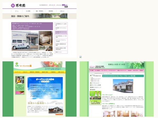Open 配食サービス in the sidebar
This screenshot has width=158, height=118.
tap(61, 52)
